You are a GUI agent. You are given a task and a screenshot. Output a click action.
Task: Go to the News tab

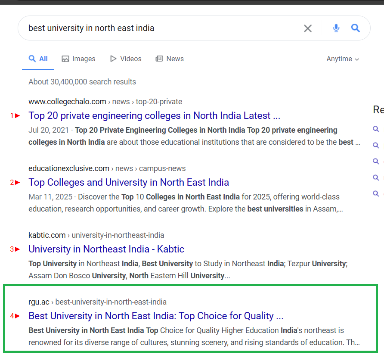[170, 59]
